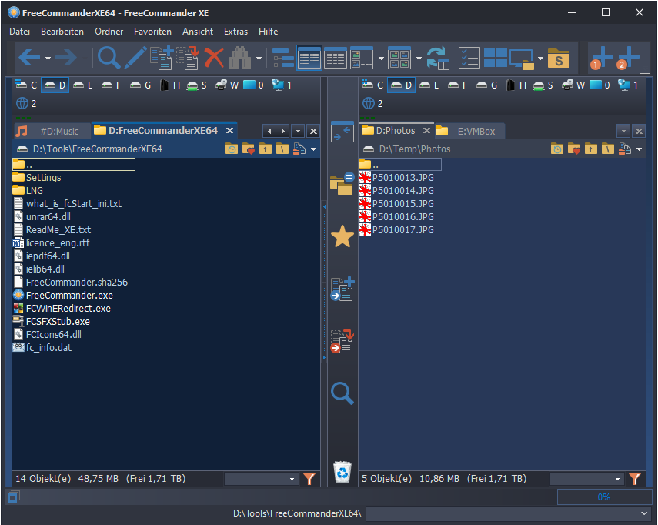This screenshot has width=658, height=525.
Task: Open the recycle bin icon
Action: click(342, 472)
